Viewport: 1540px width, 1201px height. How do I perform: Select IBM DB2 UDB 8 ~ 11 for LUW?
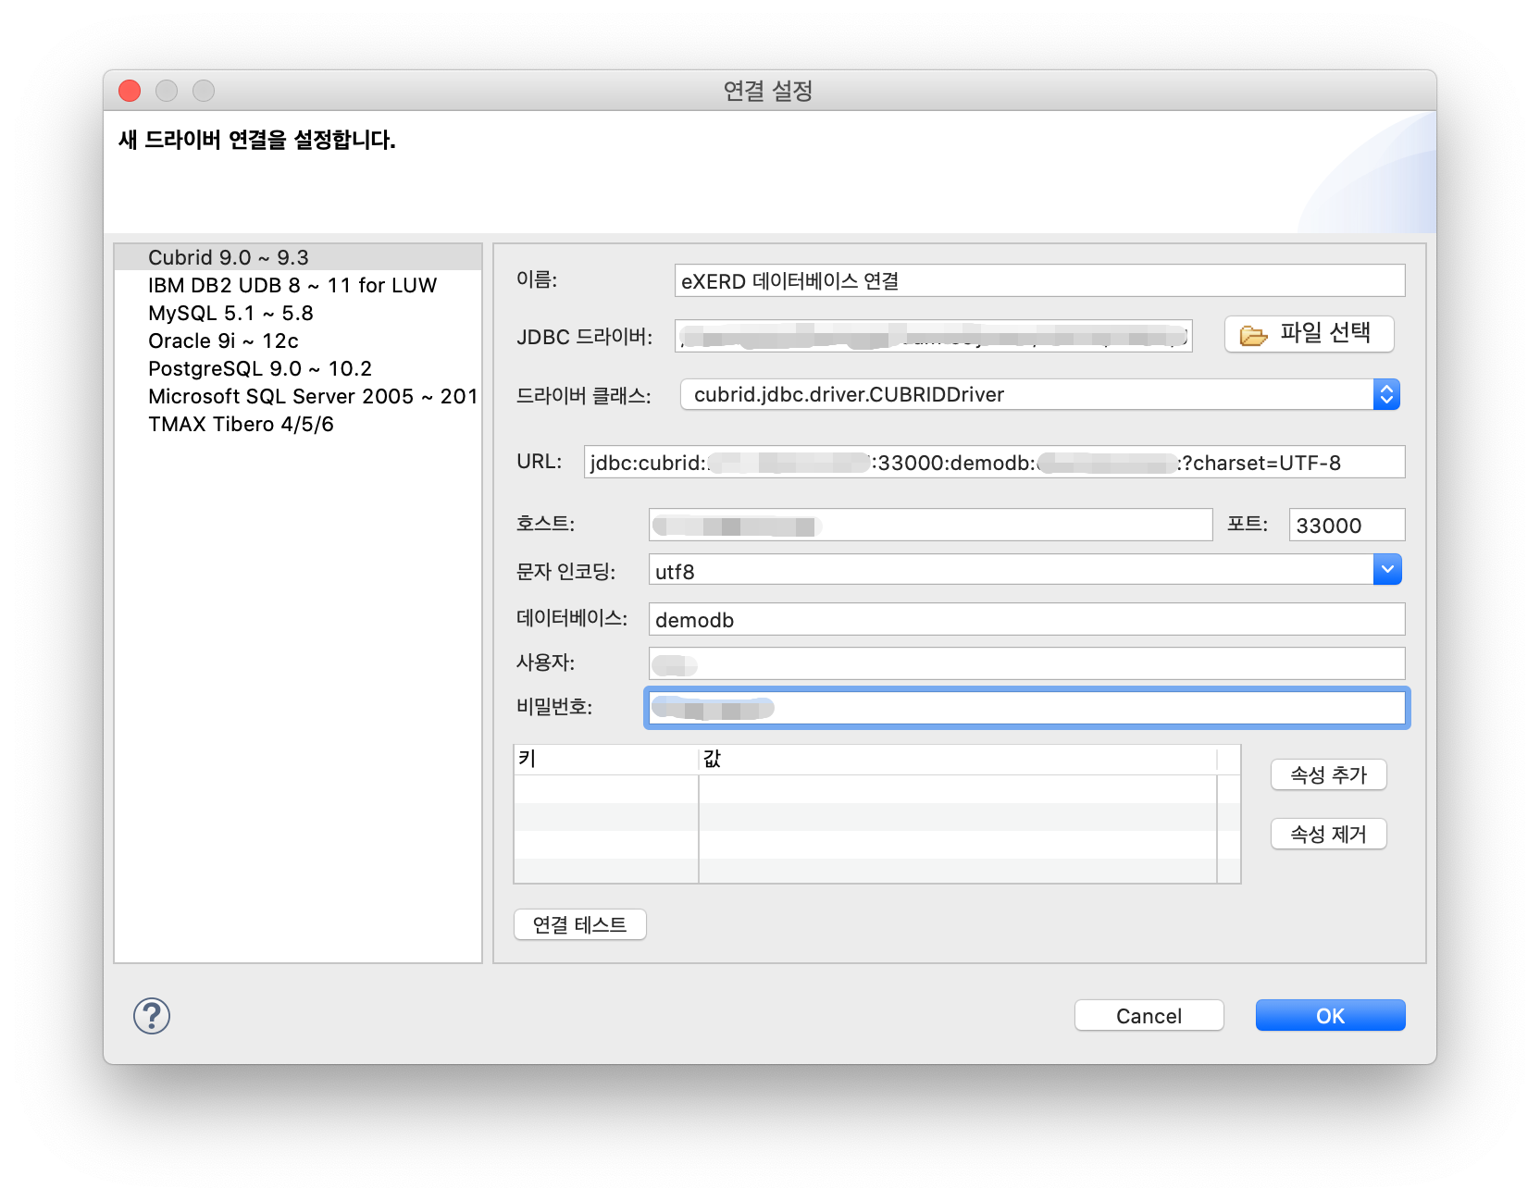tap(298, 285)
